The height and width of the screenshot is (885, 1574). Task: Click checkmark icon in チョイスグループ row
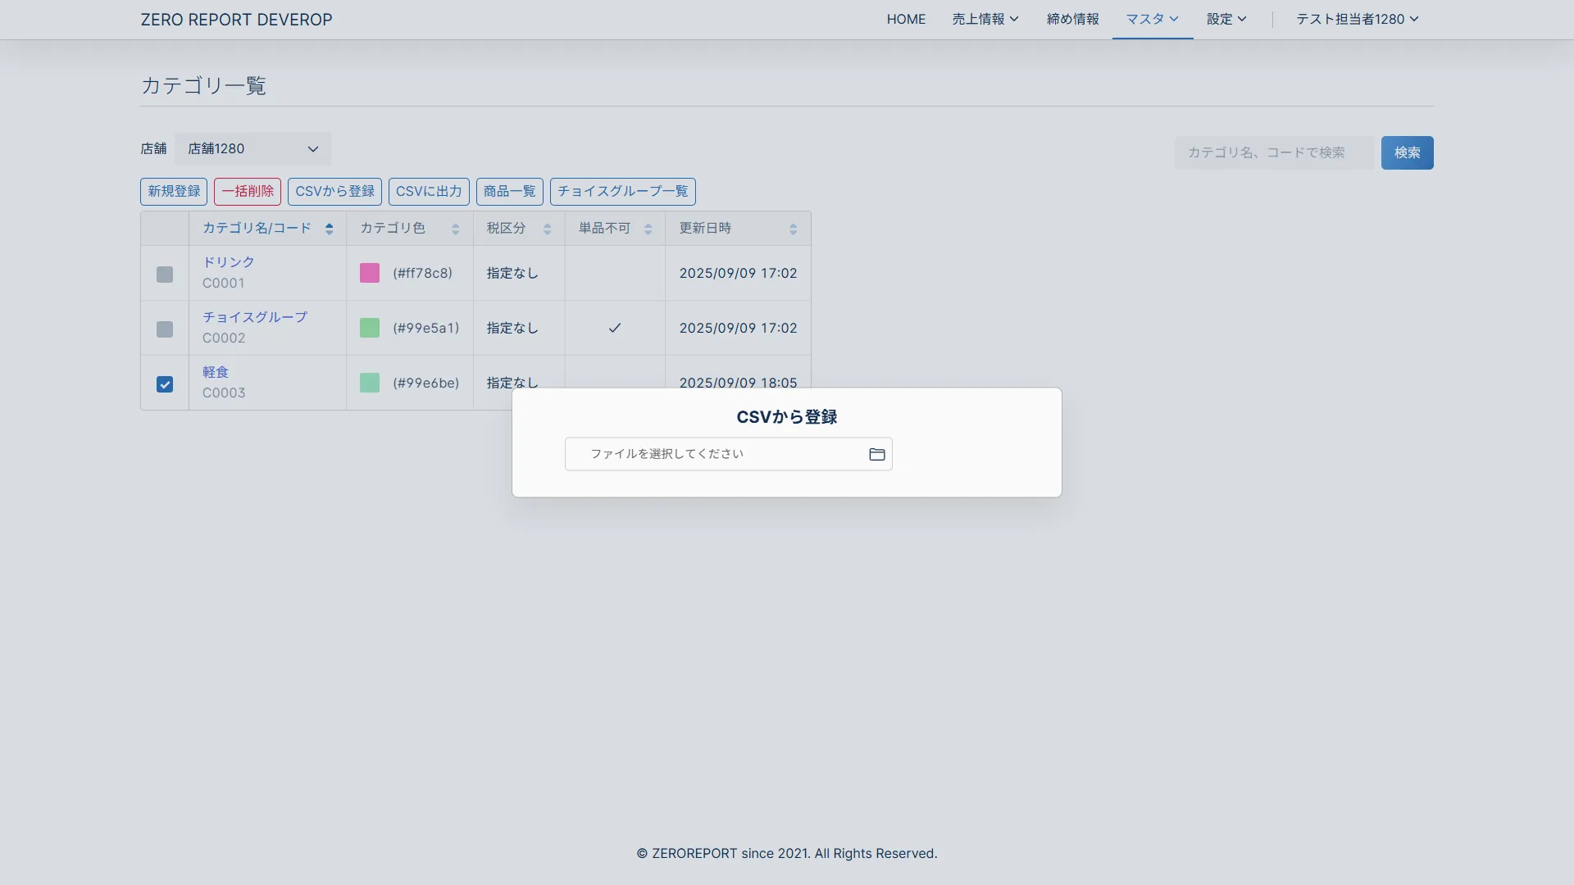click(x=614, y=328)
